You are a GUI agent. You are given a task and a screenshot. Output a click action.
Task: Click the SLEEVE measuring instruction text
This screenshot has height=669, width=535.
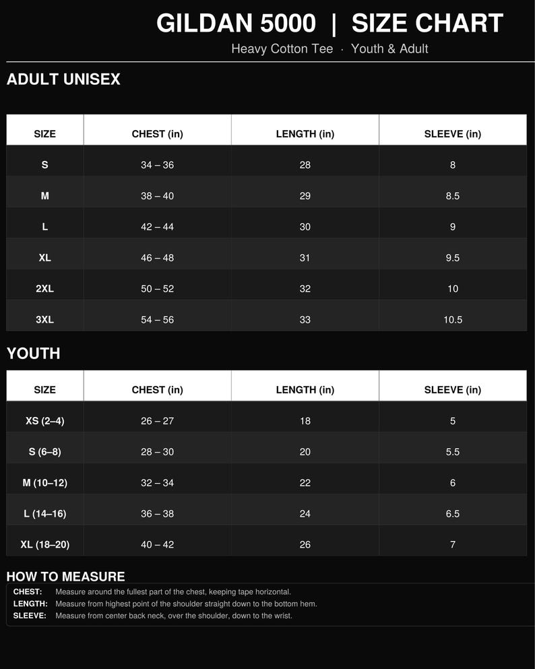pos(174,616)
